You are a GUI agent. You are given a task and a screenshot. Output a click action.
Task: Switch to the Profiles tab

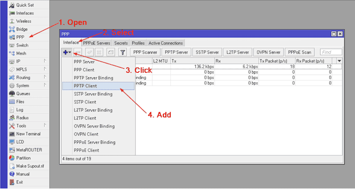(138, 43)
